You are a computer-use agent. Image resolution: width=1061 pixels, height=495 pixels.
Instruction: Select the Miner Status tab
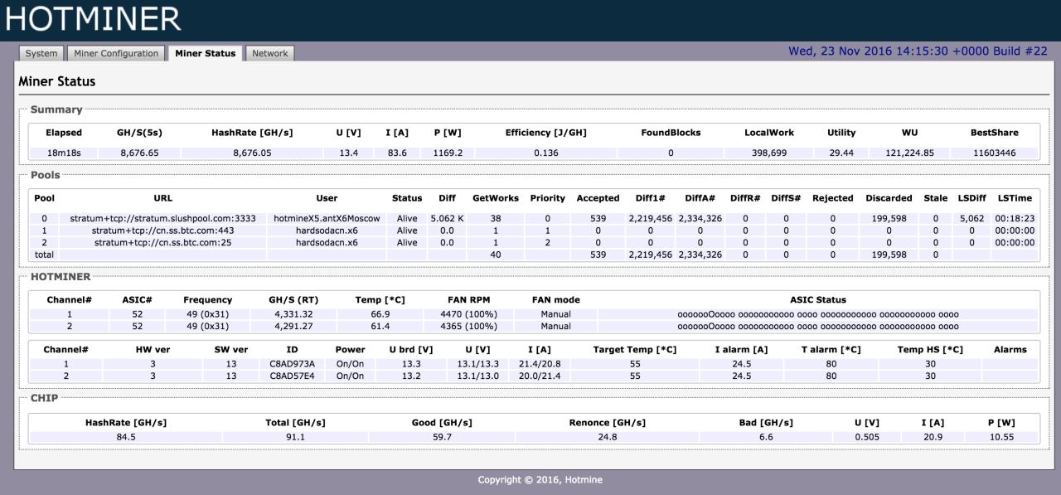pyautogui.click(x=206, y=53)
